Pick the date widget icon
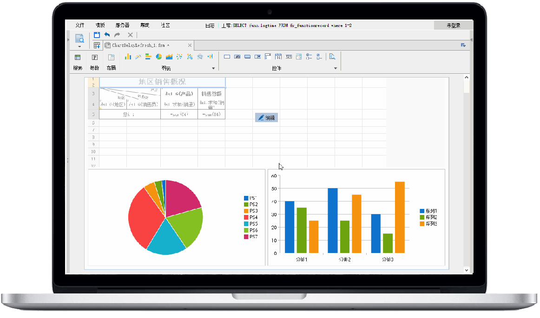This screenshot has width=540, height=318. pyautogui.click(x=278, y=57)
